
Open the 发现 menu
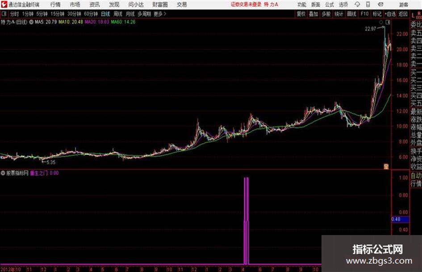tap(114, 4)
